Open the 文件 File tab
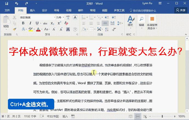189x120 pixels. click(7, 10)
